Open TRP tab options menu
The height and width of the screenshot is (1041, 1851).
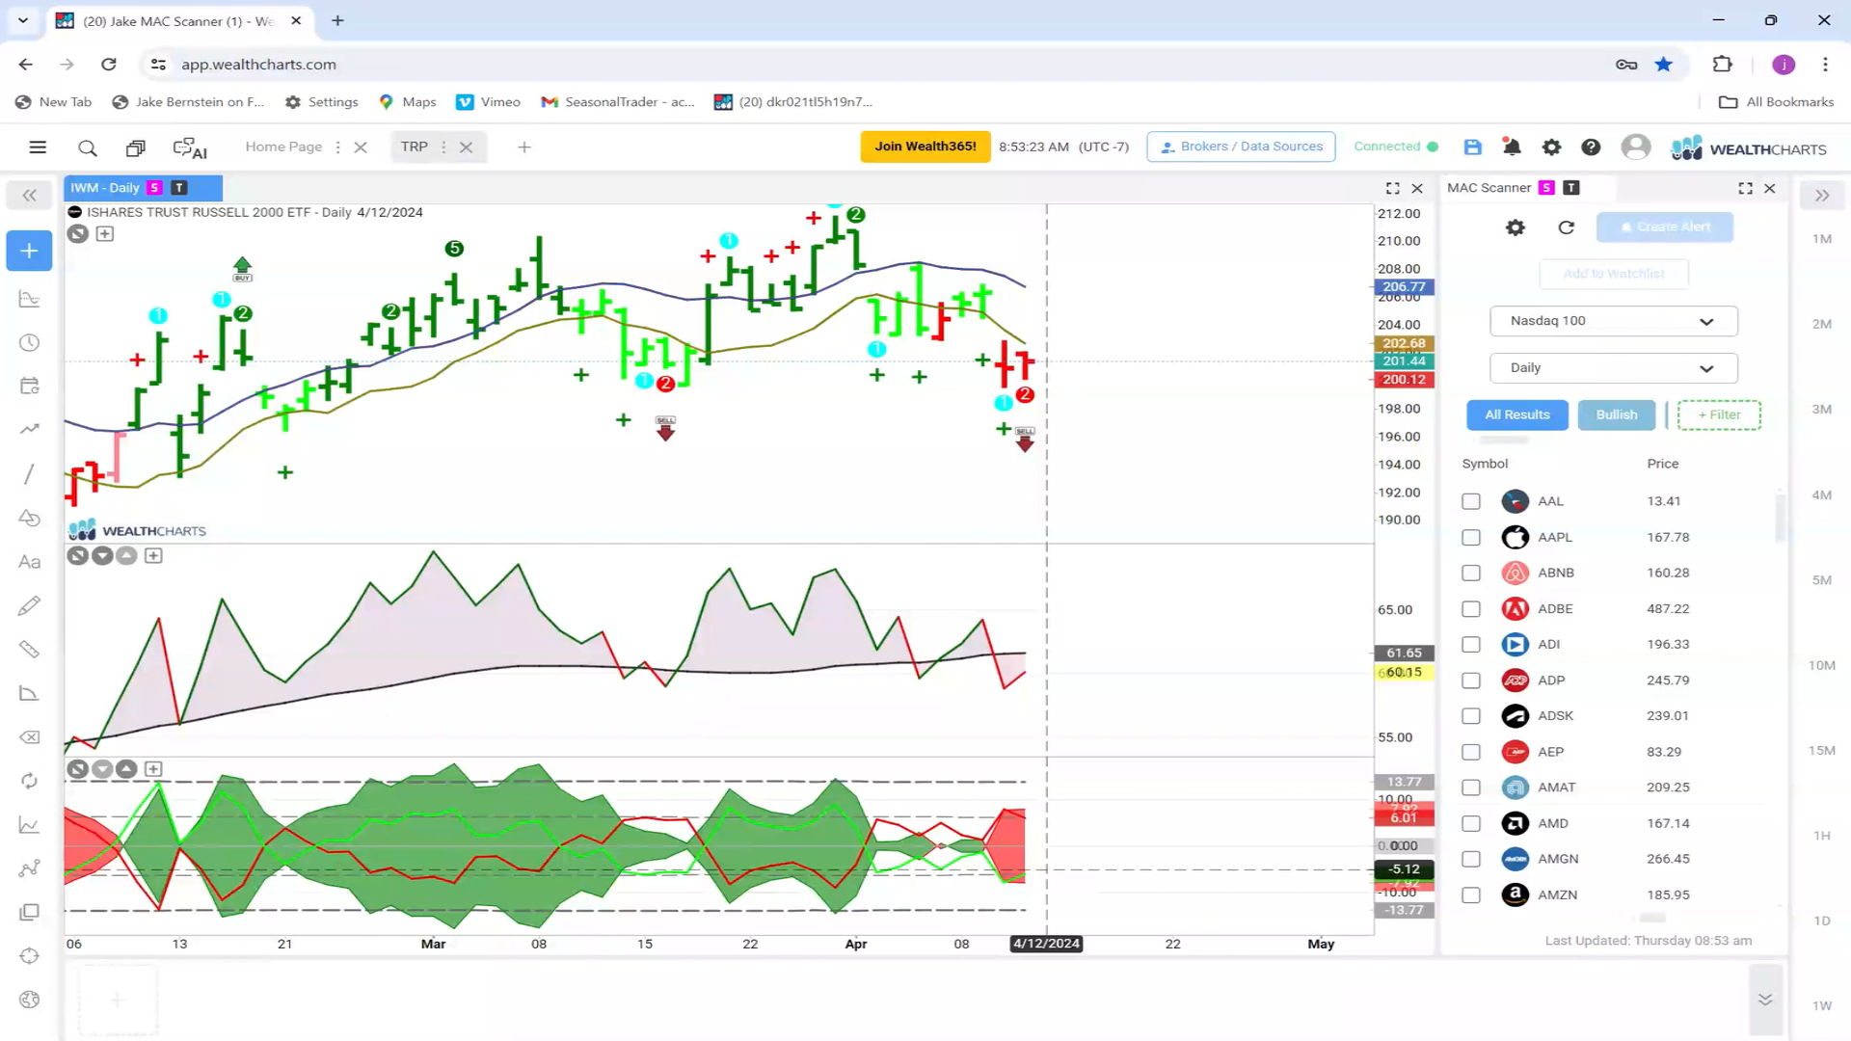pos(443,147)
